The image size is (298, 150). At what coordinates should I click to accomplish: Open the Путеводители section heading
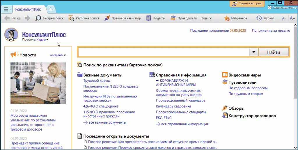click(x=242, y=83)
